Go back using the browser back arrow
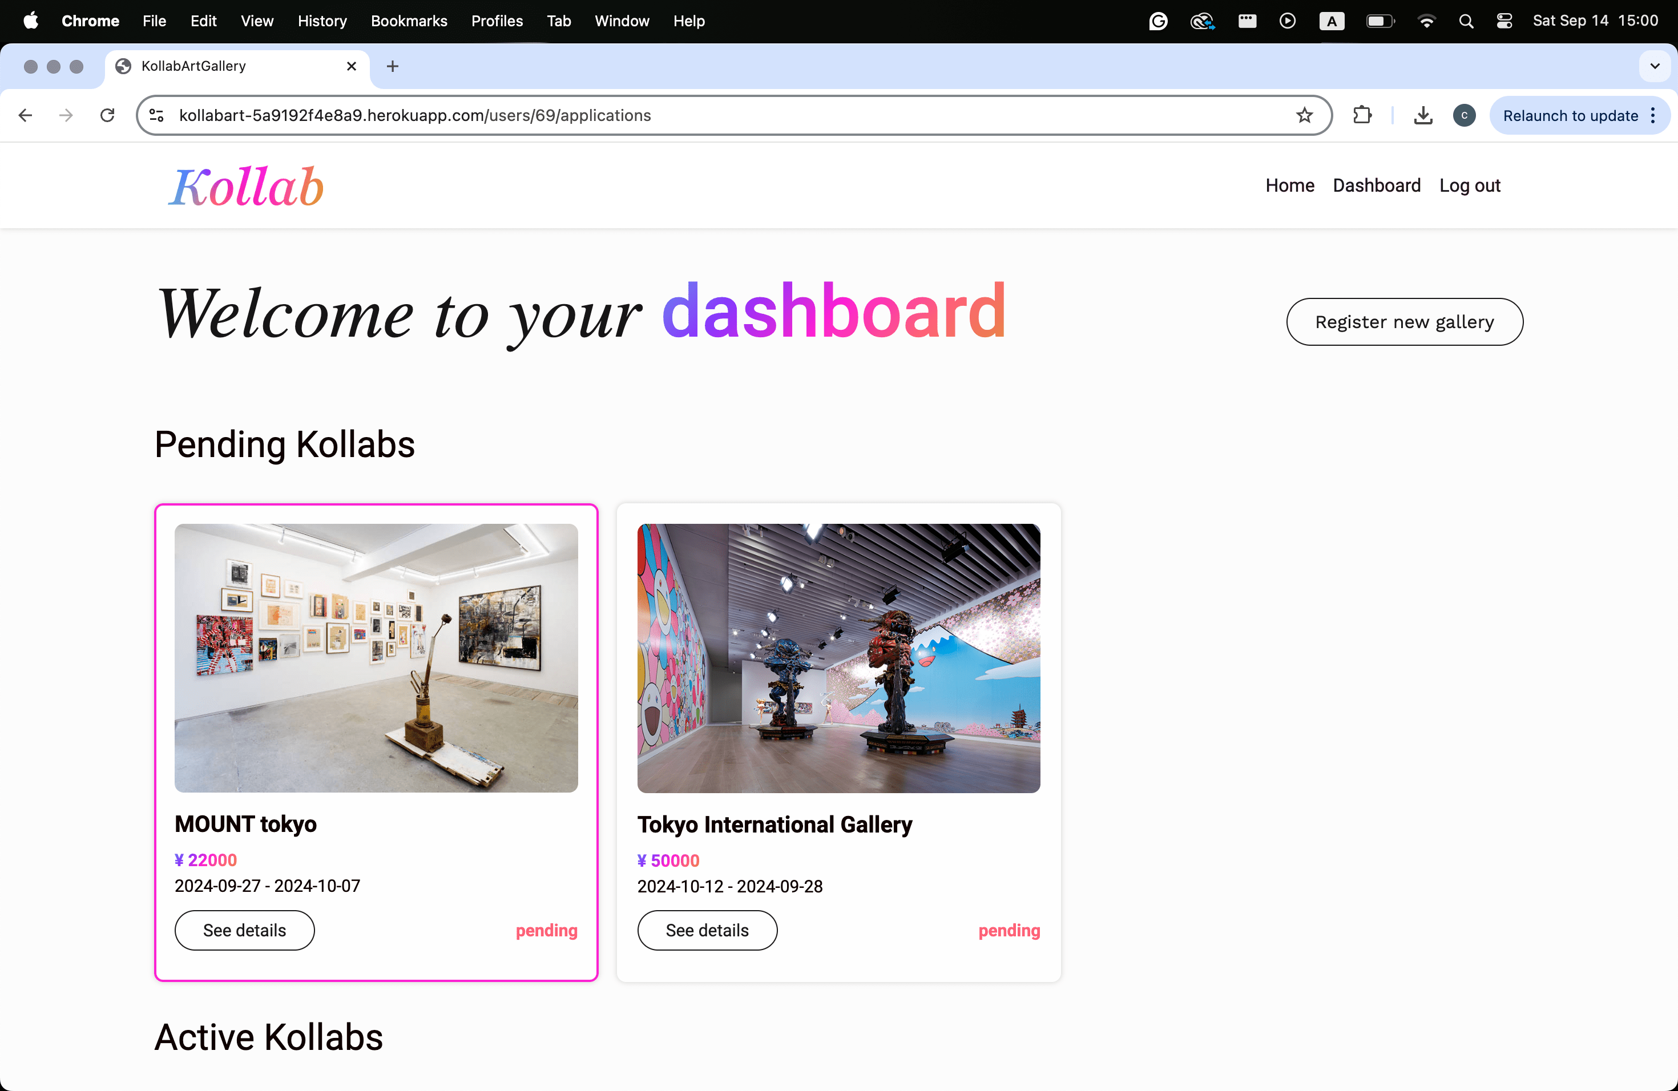Image resolution: width=1678 pixels, height=1091 pixels. click(25, 116)
